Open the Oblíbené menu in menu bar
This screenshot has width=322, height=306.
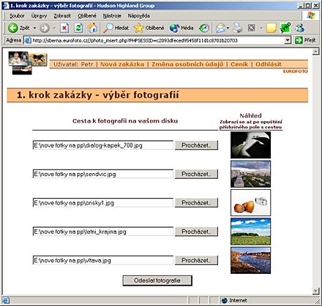tap(87, 16)
